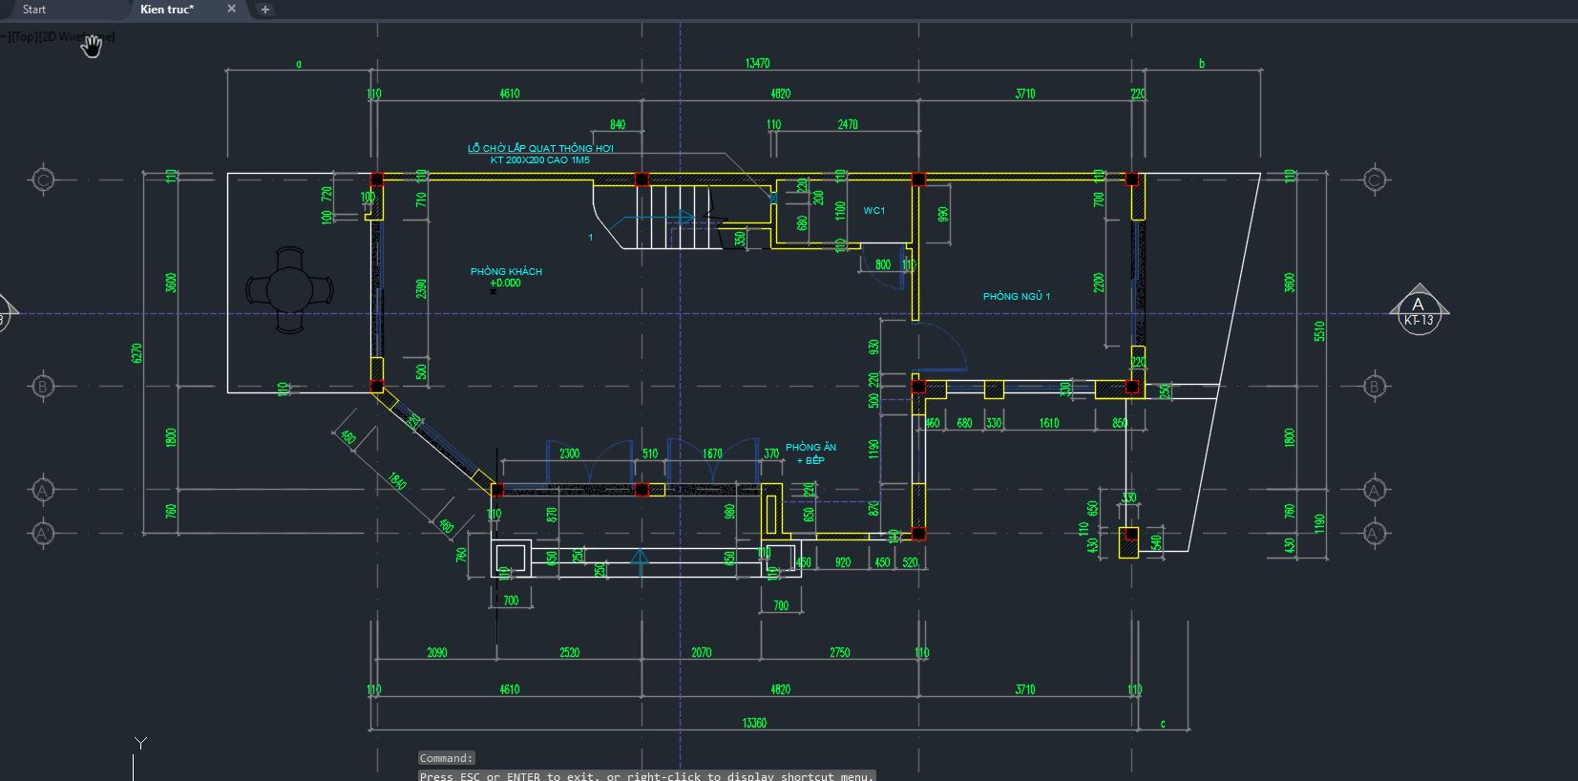Pick the 2520 dimension text
Screen dimensions: 1578x781
click(x=569, y=652)
